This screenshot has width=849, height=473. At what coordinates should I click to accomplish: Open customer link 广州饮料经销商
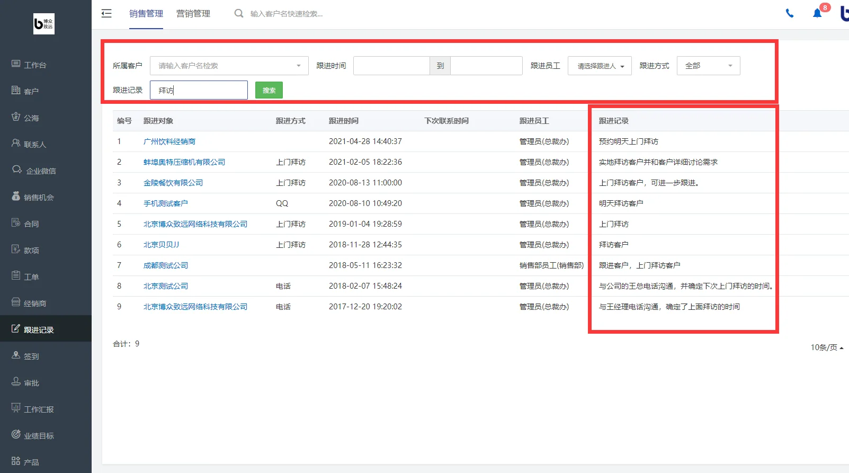[x=169, y=141]
